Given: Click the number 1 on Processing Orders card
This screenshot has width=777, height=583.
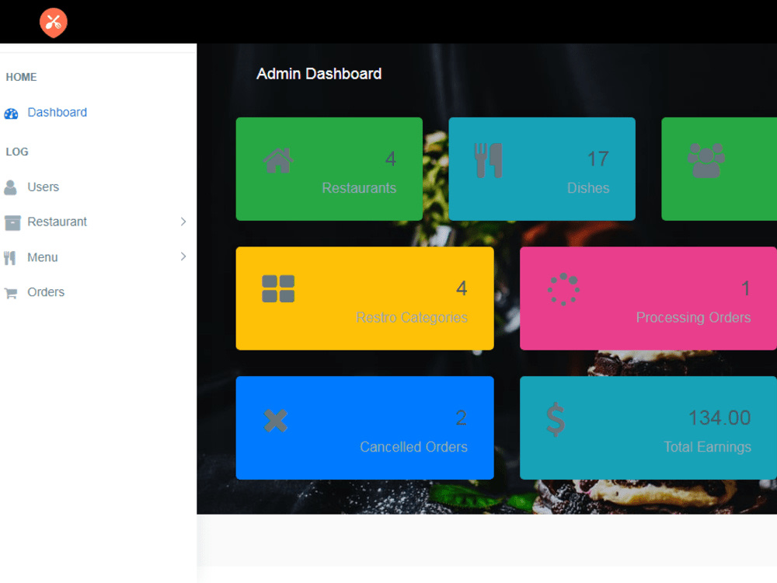Looking at the screenshot, I should [746, 288].
